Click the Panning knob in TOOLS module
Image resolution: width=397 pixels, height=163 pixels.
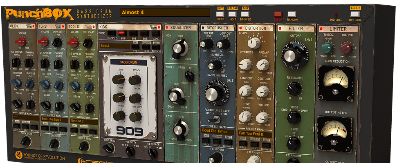pyautogui.click(x=89, y=65)
